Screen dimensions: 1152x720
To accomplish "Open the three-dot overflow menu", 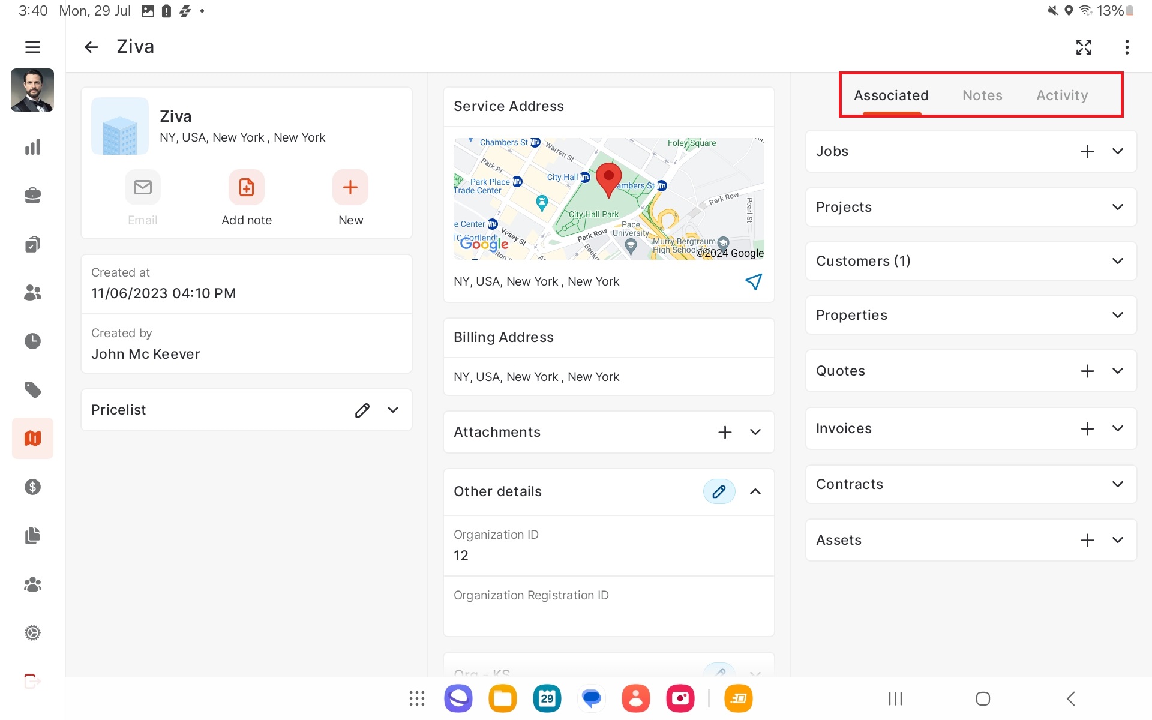I will 1127,47.
